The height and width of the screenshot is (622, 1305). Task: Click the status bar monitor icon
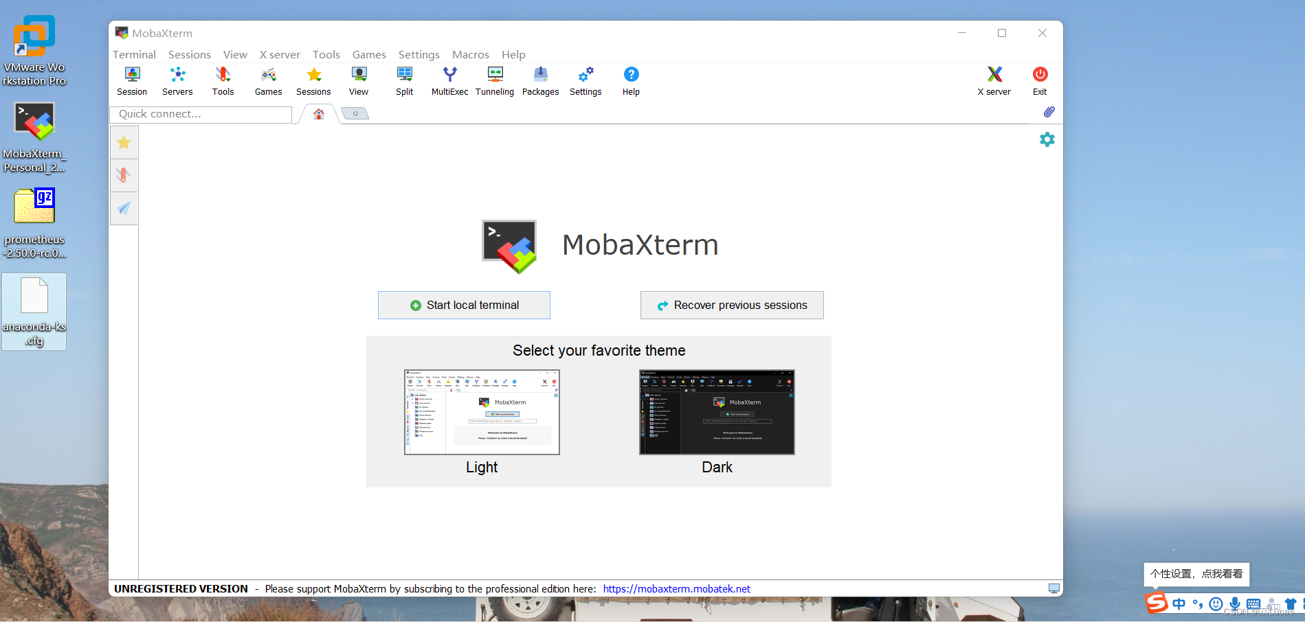1053,588
